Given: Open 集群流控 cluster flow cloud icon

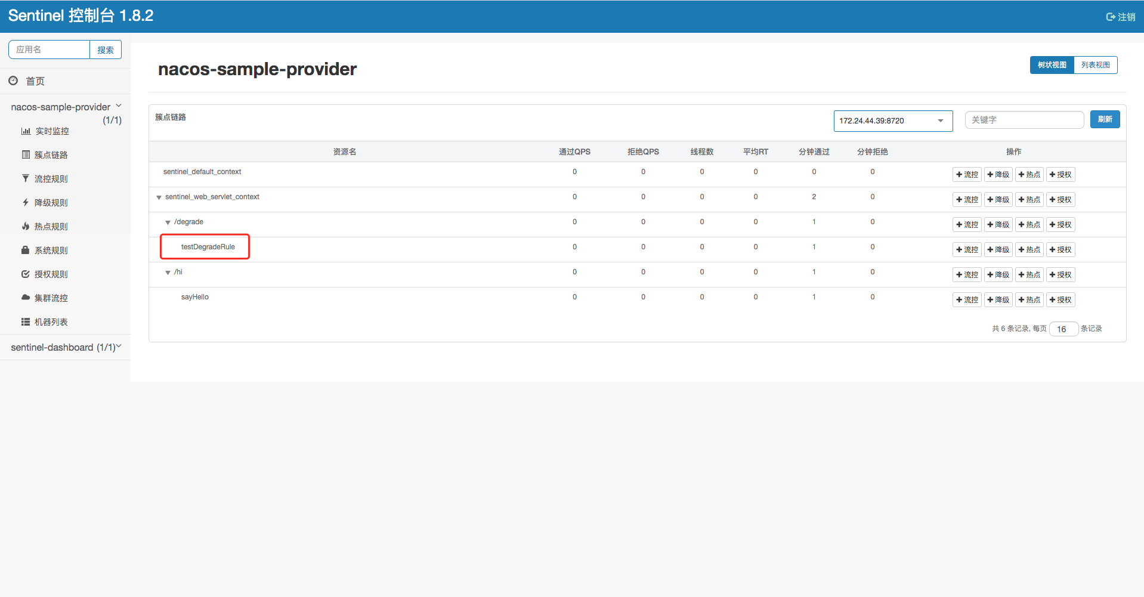Looking at the screenshot, I should click(x=26, y=297).
